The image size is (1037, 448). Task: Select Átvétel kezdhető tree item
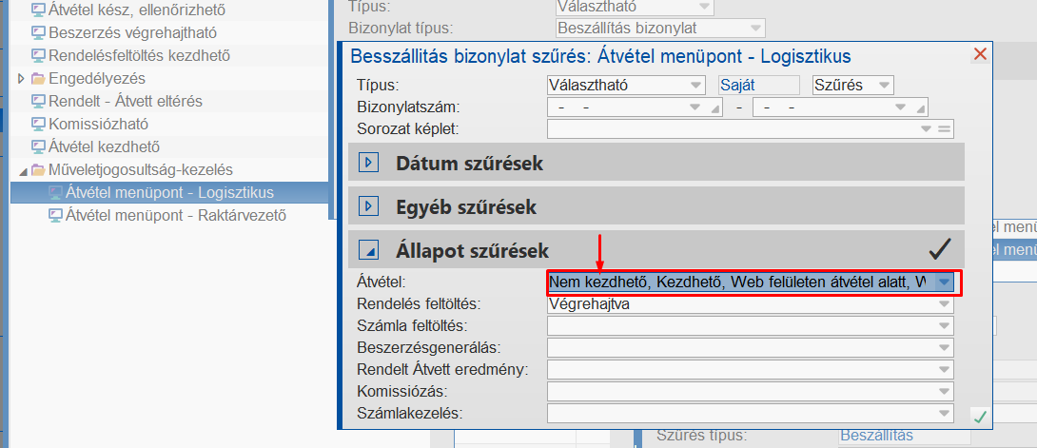[x=104, y=146]
